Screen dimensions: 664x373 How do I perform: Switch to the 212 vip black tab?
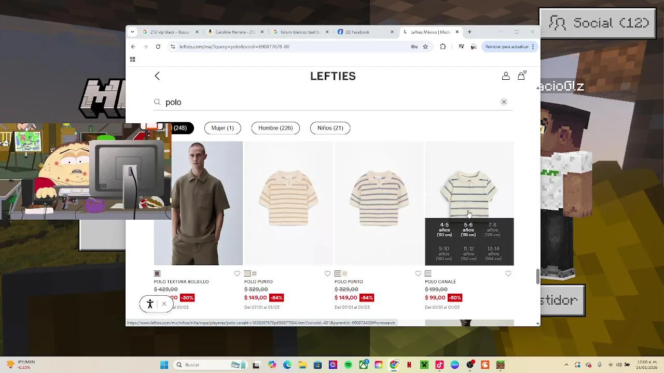click(171, 32)
